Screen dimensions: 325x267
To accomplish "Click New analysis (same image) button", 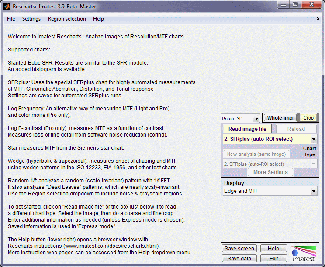I will pyautogui.click(x=256, y=154).
